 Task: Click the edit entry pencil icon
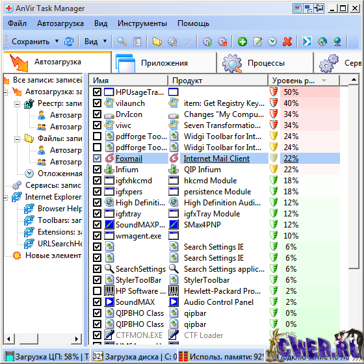(257, 42)
